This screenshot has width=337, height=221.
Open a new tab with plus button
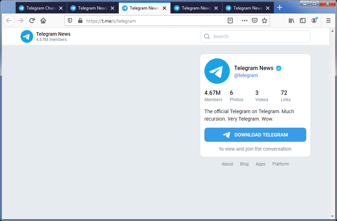pyautogui.click(x=280, y=8)
